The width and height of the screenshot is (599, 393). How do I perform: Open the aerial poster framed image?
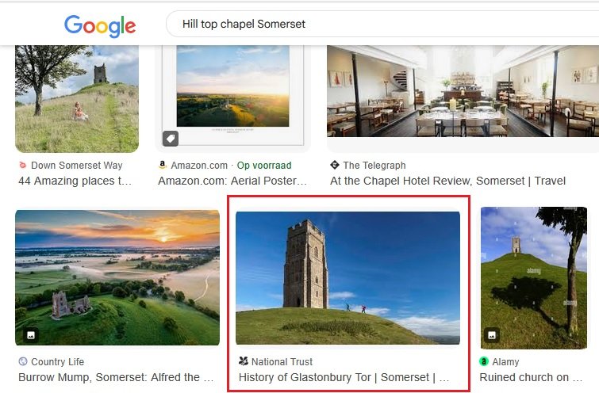click(x=233, y=91)
